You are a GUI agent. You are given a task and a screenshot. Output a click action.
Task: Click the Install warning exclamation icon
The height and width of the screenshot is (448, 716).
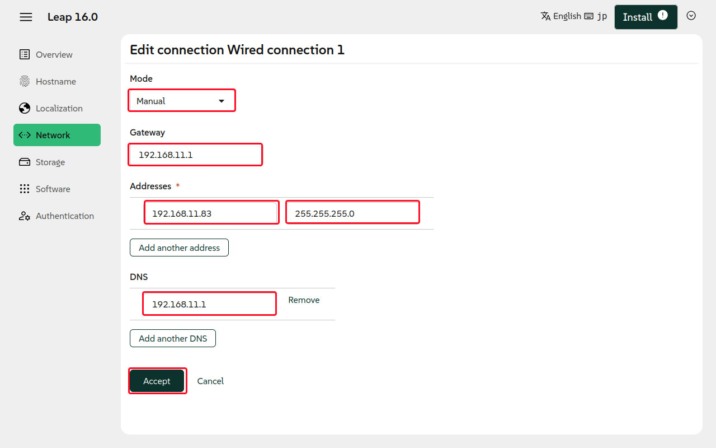pos(663,16)
